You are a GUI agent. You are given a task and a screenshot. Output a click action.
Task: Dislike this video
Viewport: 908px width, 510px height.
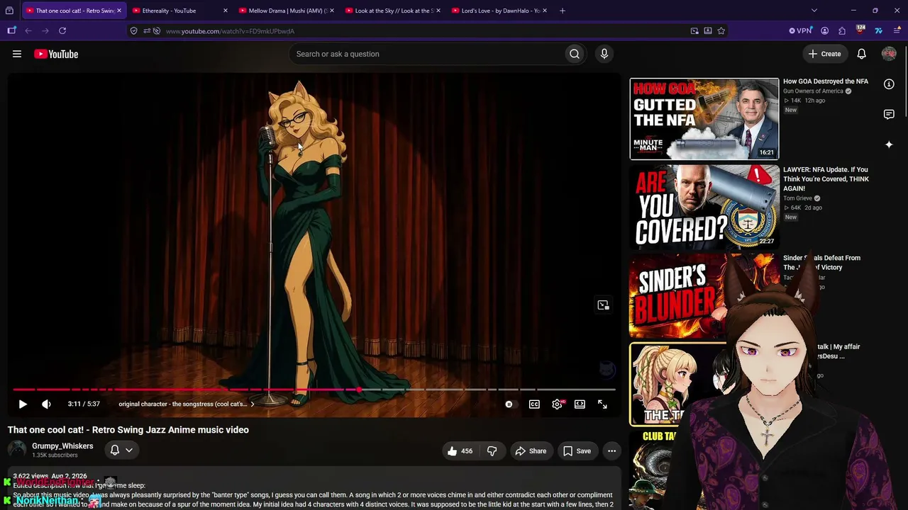(x=492, y=450)
